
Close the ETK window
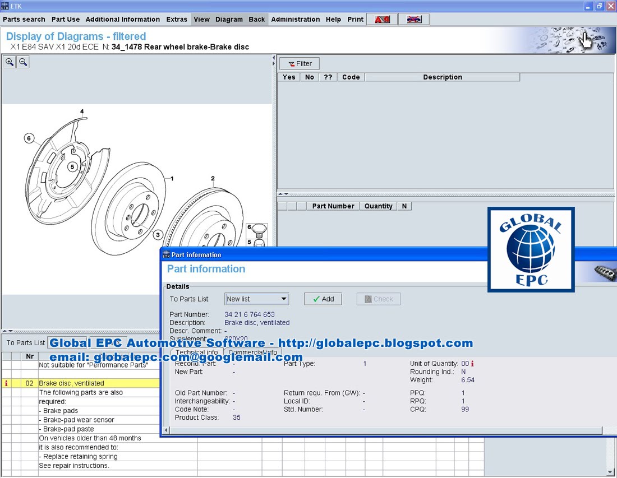pyautogui.click(x=611, y=6)
